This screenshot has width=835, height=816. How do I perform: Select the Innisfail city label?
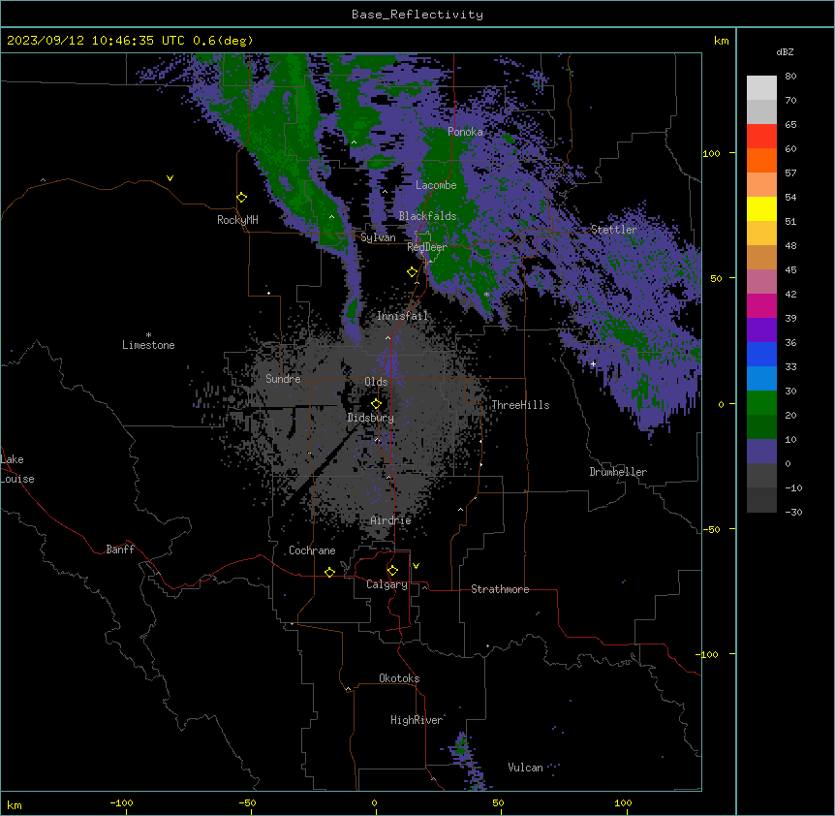click(403, 316)
